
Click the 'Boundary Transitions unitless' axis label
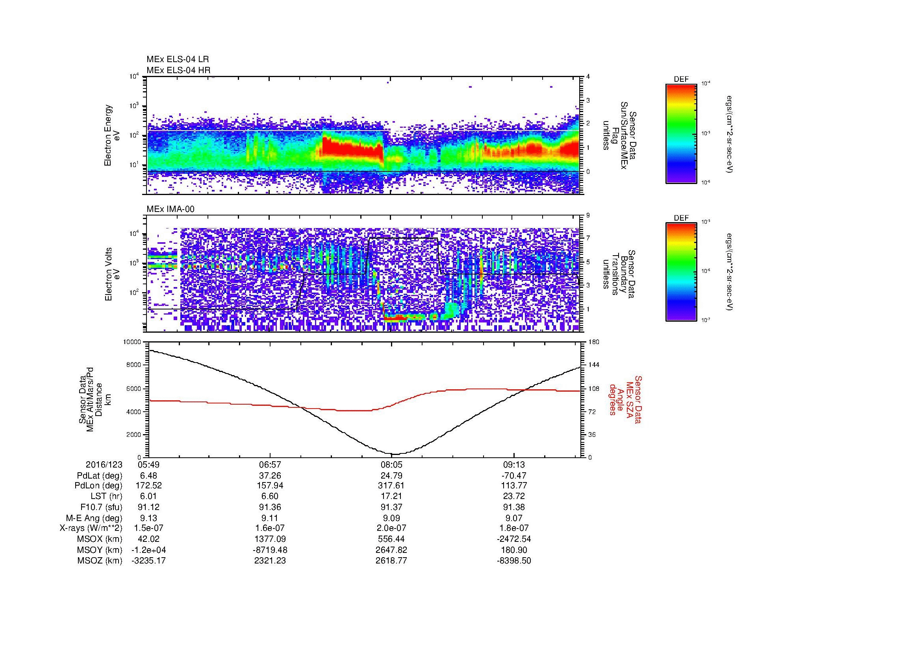pos(619,274)
